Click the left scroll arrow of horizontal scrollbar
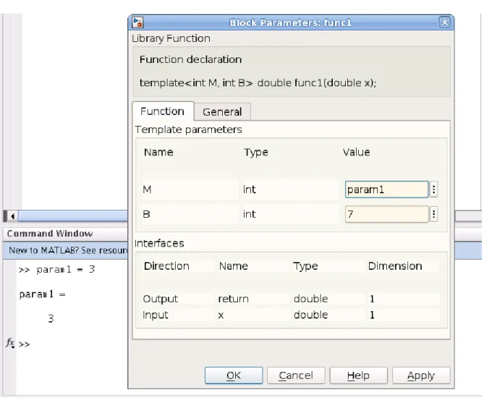The height and width of the screenshot is (400, 484). [12, 216]
